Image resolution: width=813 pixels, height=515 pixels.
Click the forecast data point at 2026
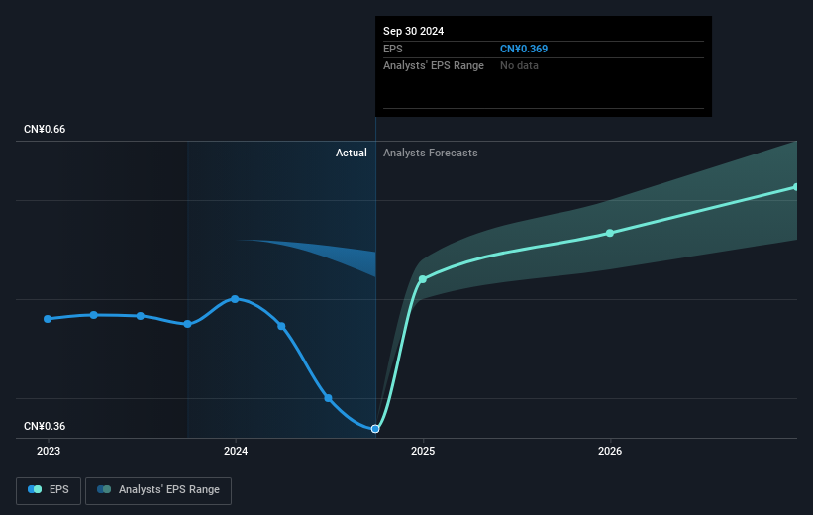tap(610, 233)
